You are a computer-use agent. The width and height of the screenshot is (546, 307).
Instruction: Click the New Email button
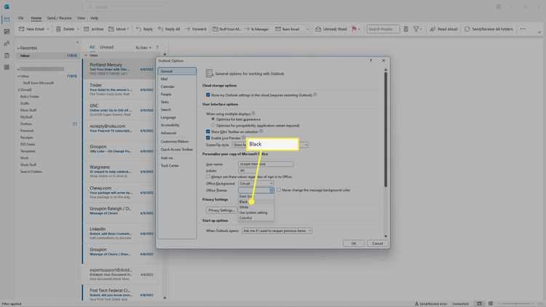31,29
